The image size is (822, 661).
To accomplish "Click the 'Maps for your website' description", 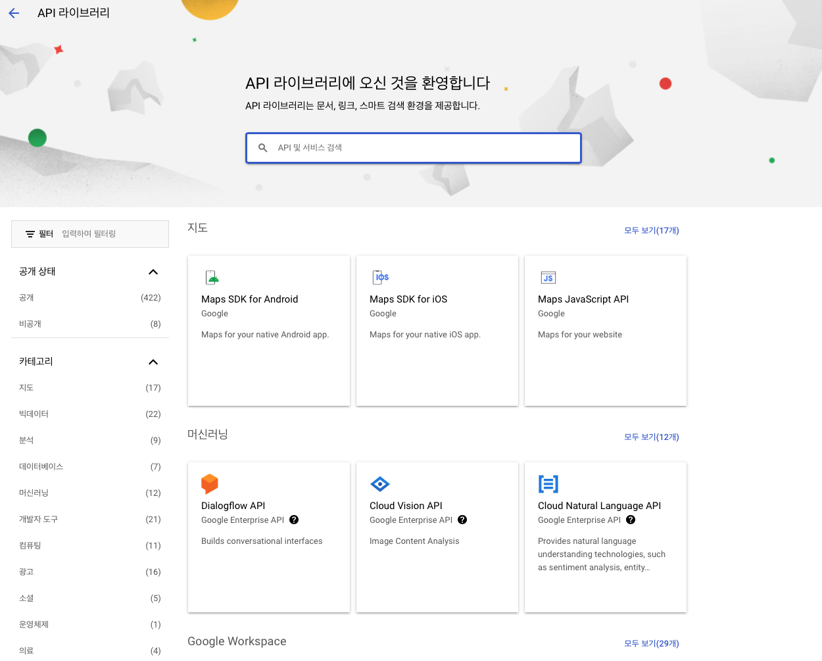I will 580,335.
